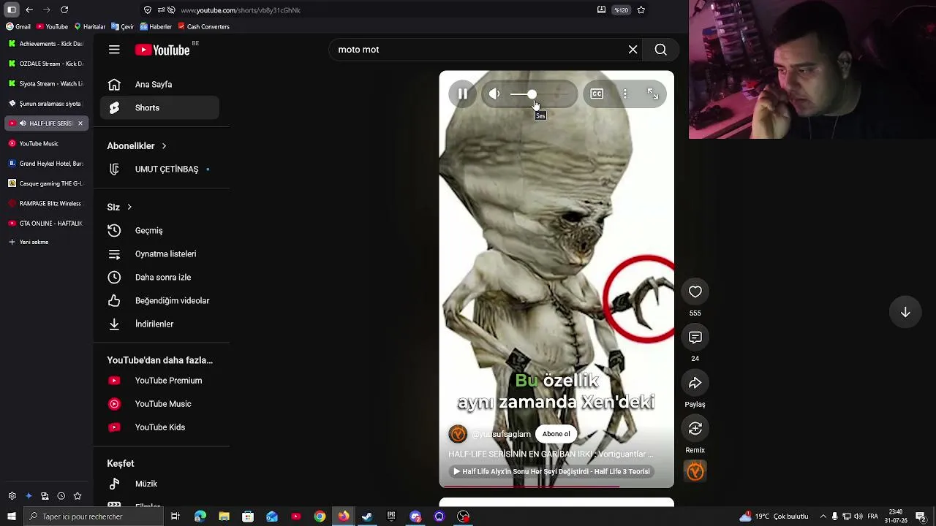Like the Short with the heart icon
This screenshot has width=936, height=526.
695,292
